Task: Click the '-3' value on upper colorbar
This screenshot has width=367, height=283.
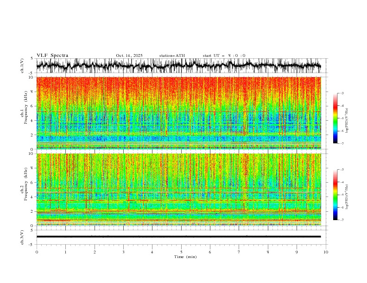Action: pos(342,93)
